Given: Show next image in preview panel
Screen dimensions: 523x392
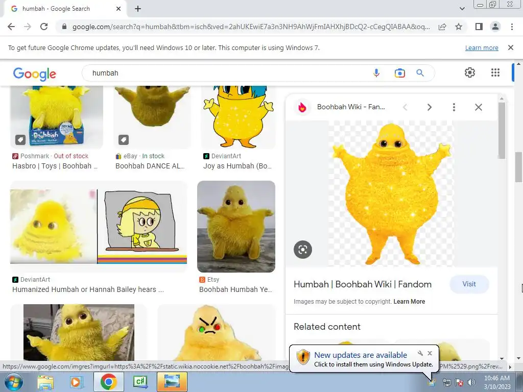Looking at the screenshot, I should pos(430,107).
